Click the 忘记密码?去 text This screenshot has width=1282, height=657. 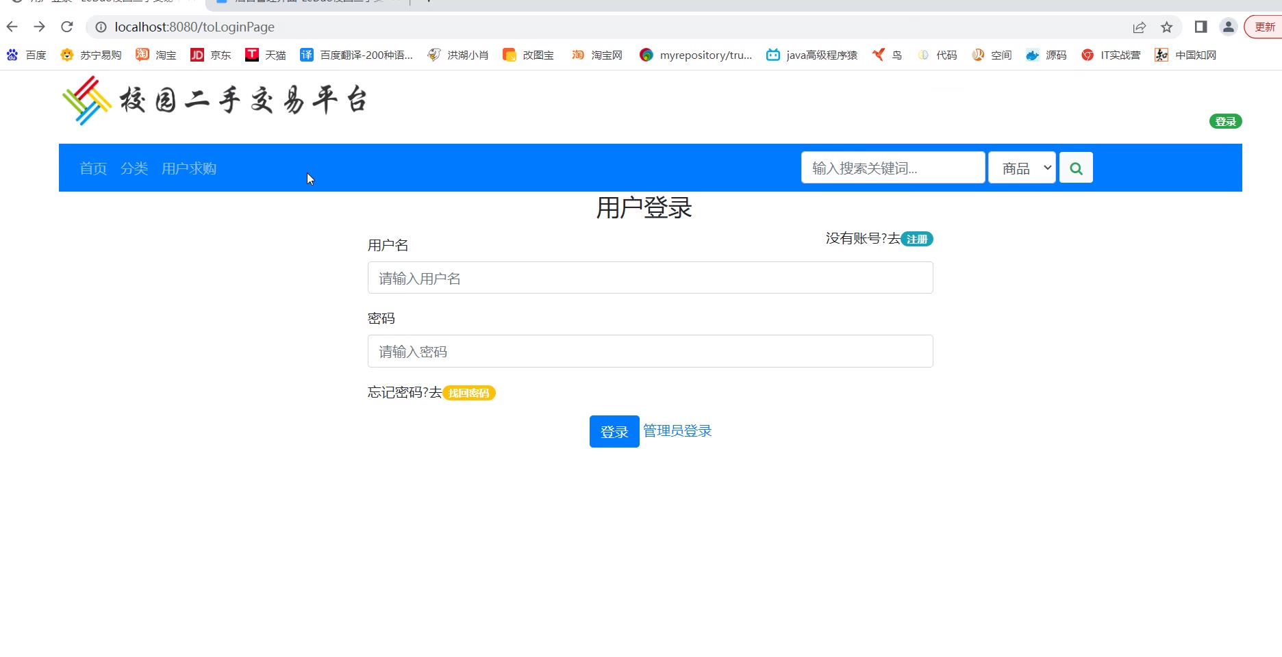405,392
